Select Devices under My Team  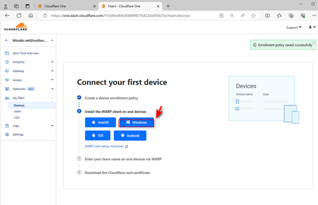pos(19,105)
